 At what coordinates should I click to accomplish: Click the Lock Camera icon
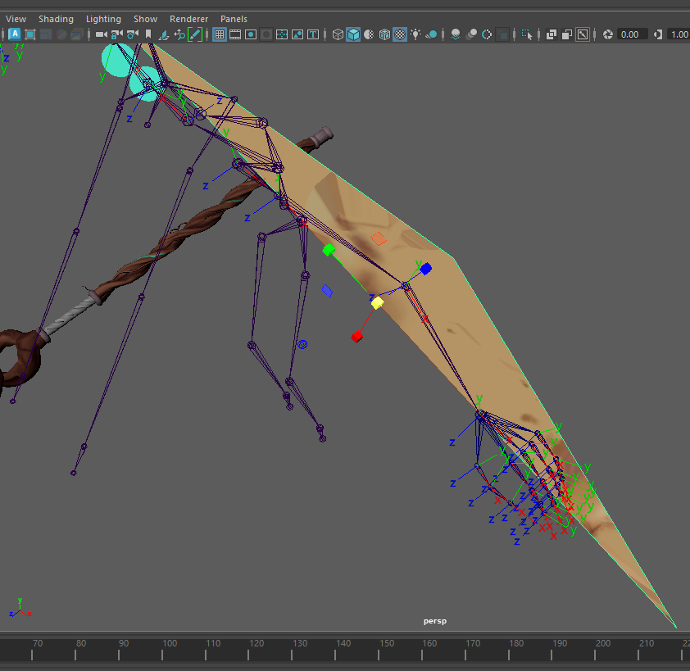(116, 34)
